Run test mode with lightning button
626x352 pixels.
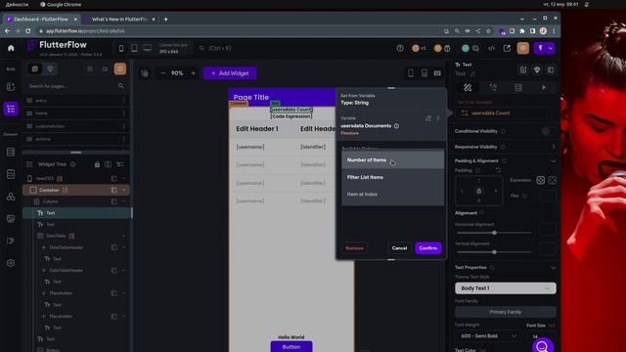pos(541,48)
